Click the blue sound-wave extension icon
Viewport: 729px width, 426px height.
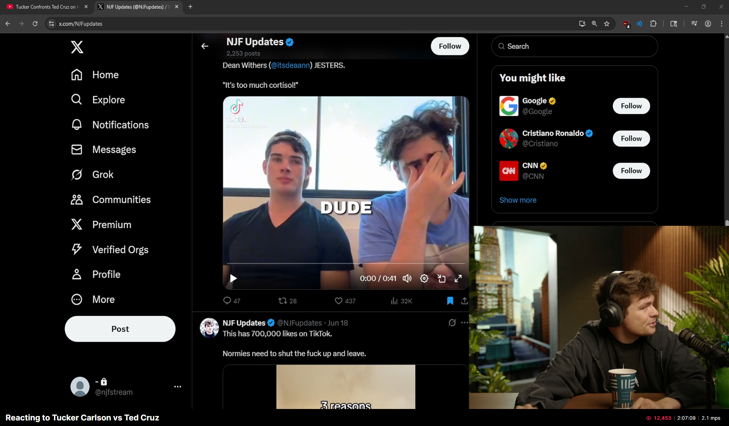[640, 24]
